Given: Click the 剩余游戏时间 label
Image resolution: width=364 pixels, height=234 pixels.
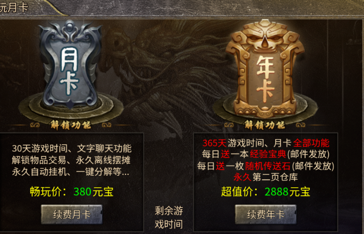Looking at the screenshot, I should [x=169, y=218].
